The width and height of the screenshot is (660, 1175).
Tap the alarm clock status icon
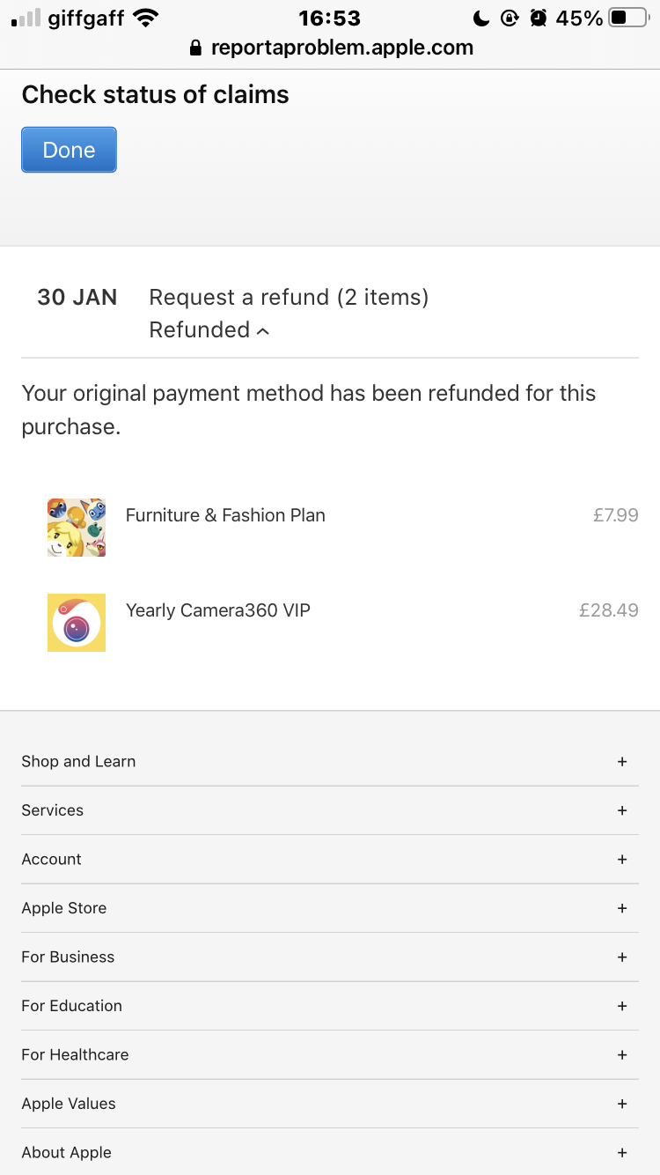[x=539, y=18]
